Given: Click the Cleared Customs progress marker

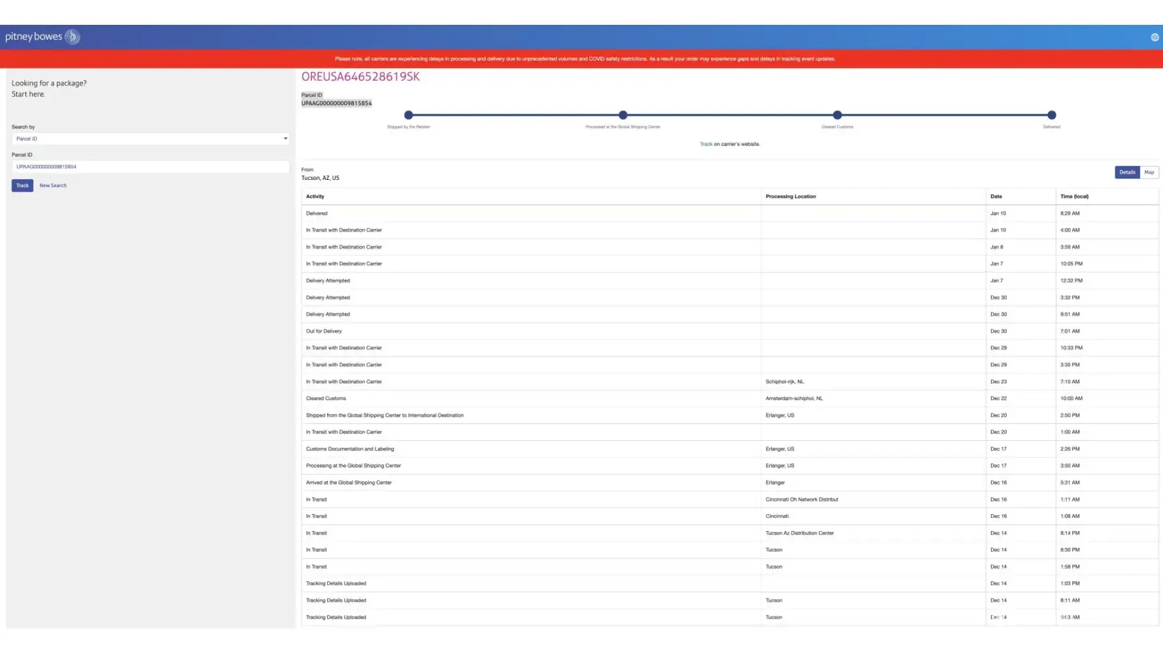Looking at the screenshot, I should 837,115.
